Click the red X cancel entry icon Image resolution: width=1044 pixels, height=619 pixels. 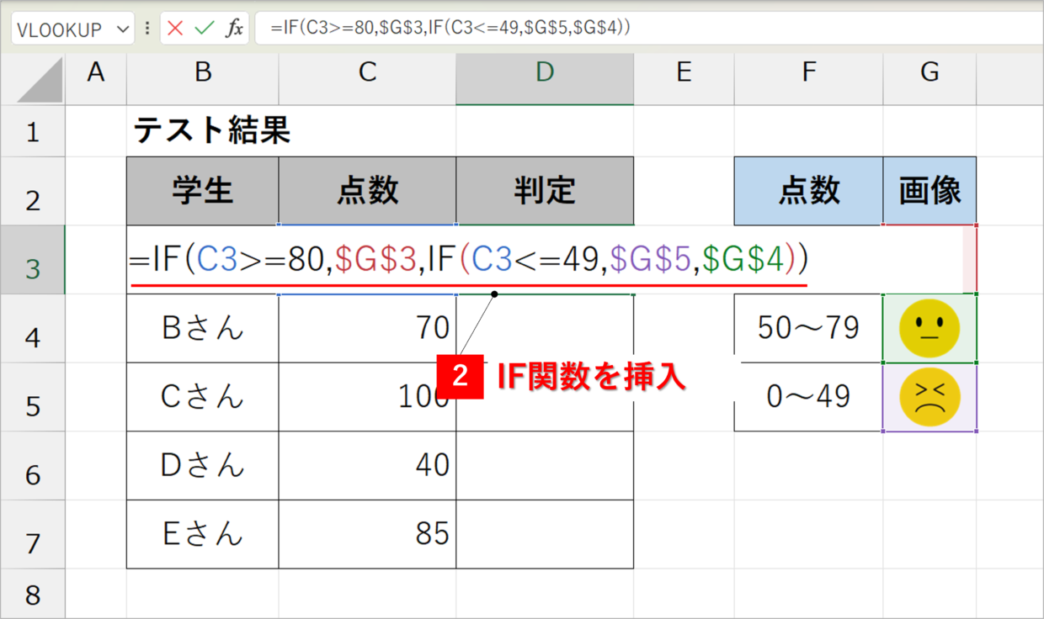pos(175,29)
